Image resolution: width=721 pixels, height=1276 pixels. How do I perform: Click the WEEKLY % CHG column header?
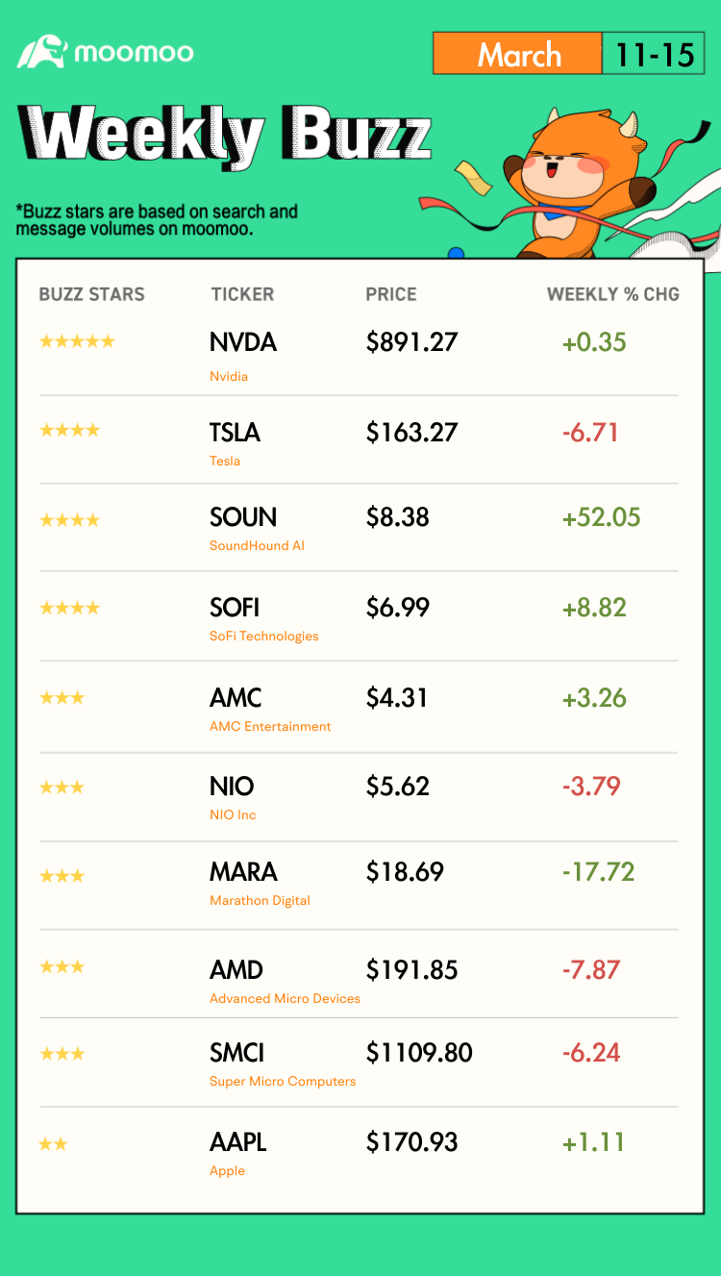613,294
